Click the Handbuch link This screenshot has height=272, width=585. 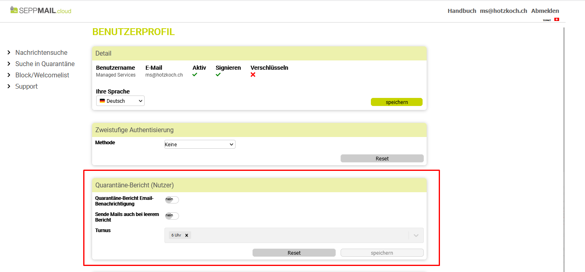462,11
